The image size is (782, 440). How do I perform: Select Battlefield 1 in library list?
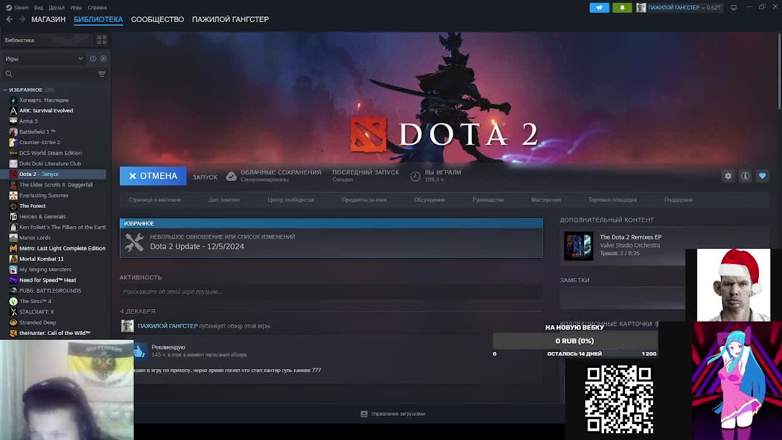pos(37,132)
